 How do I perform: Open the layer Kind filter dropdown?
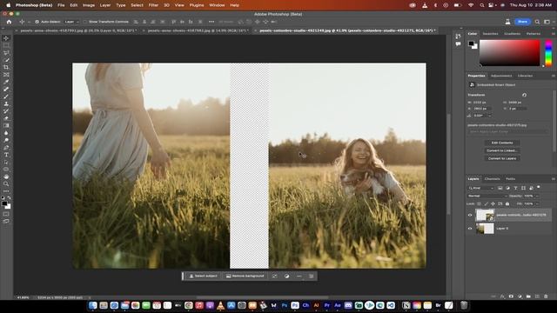coord(480,188)
